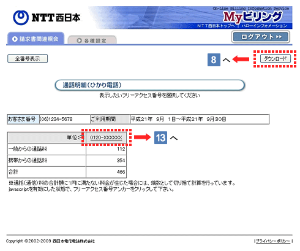Open the 請求書関連照会 tab
The image size is (300, 251).
[36, 38]
